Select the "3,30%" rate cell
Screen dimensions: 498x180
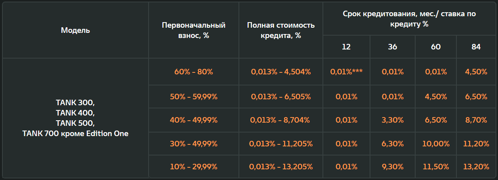(393, 120)
